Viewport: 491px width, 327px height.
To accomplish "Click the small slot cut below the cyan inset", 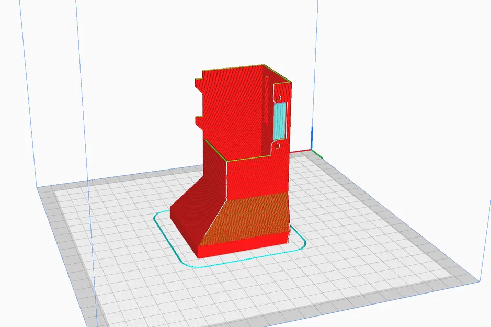I will coord(278,144).
